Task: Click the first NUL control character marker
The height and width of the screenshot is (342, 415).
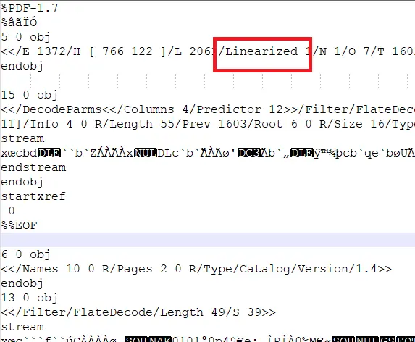Action: click(x=146, y=153)
